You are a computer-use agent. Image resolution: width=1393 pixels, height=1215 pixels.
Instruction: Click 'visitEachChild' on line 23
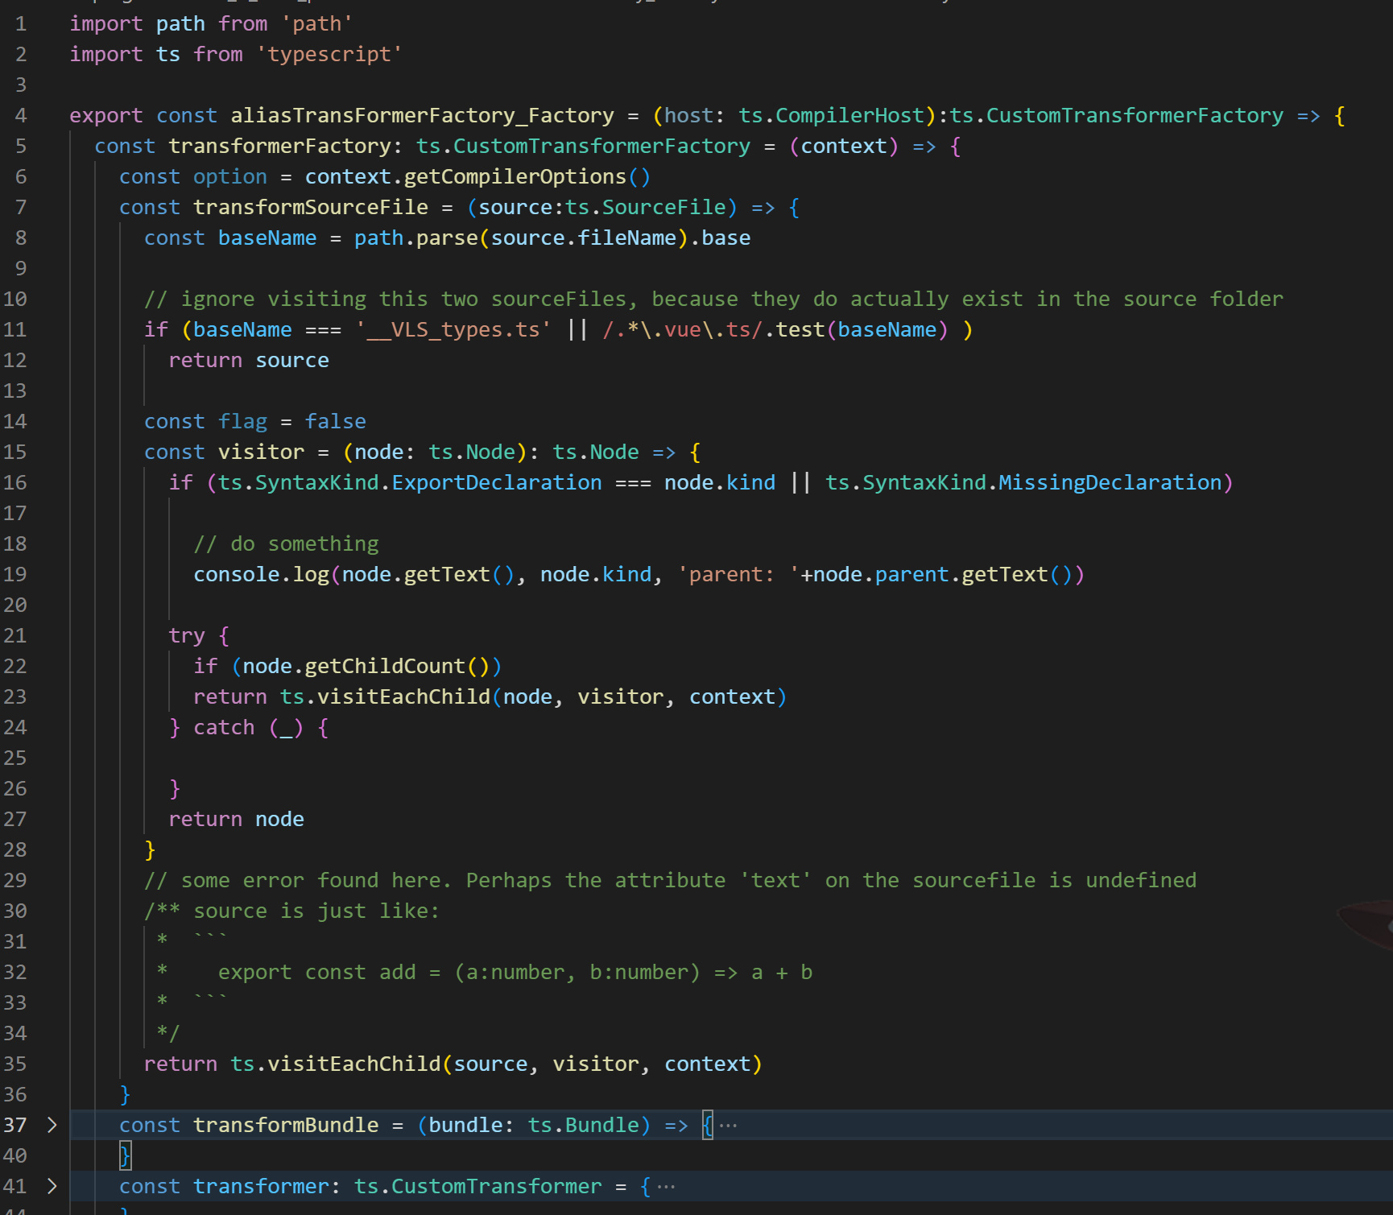403,696
